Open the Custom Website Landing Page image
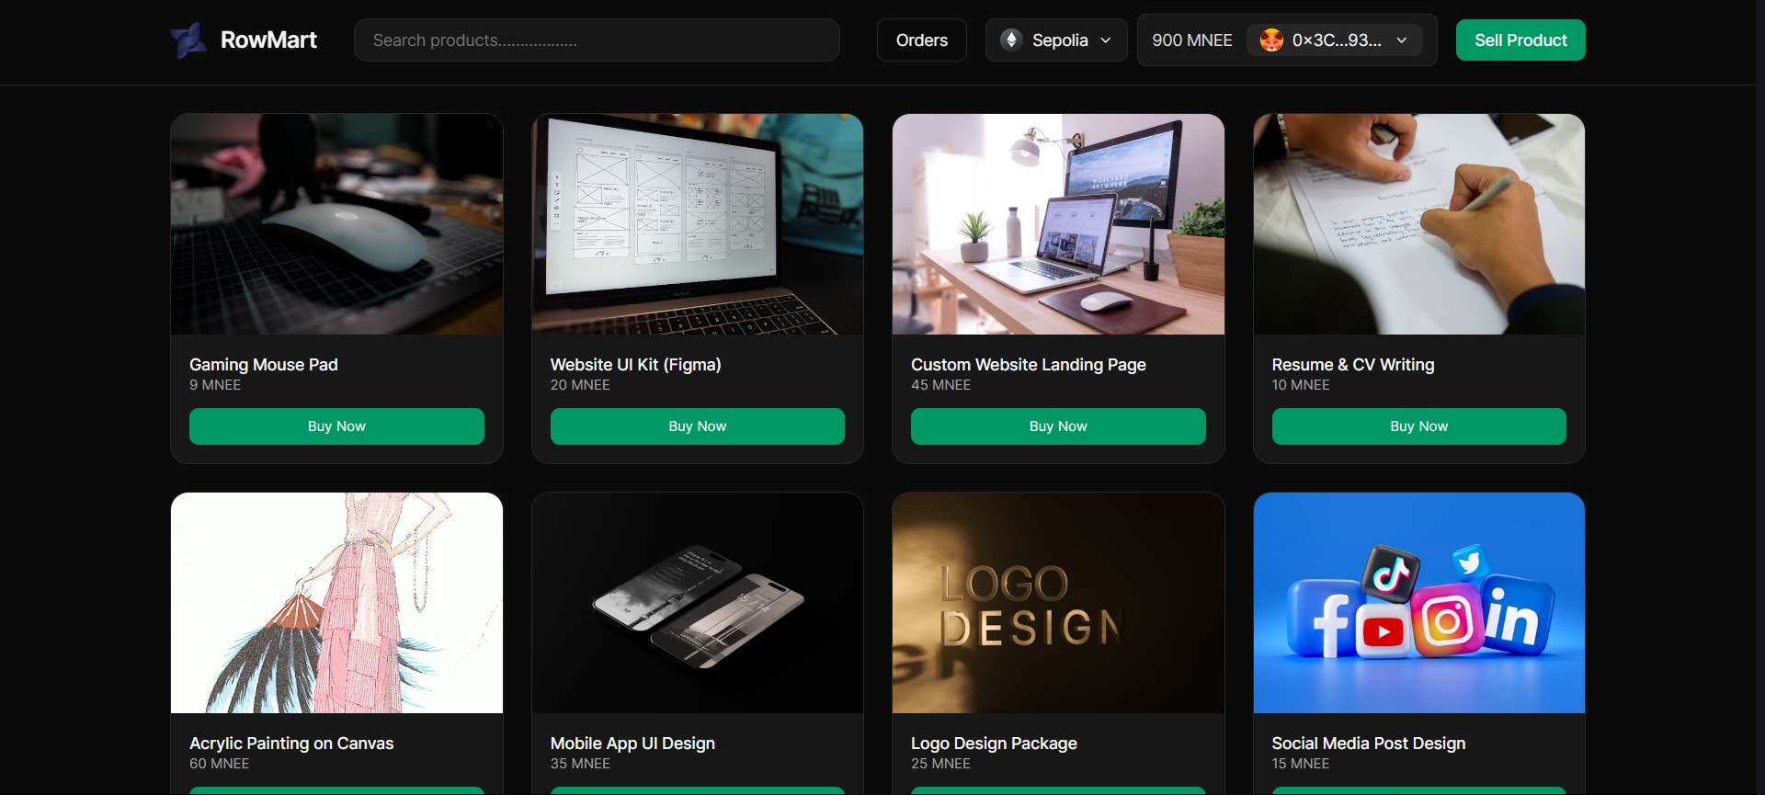1765x795 pixels. point(1058,224)
